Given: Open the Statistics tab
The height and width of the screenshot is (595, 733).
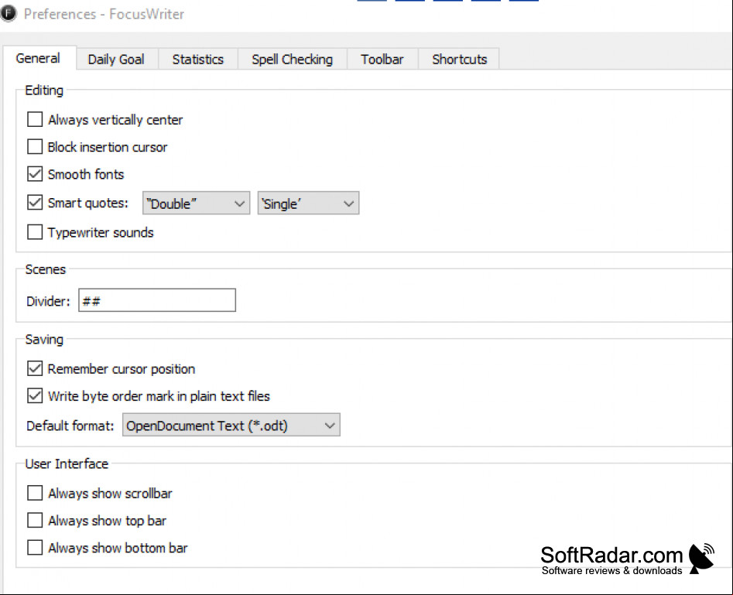Looking at the screenshot, I should click(x=197, y=60).
